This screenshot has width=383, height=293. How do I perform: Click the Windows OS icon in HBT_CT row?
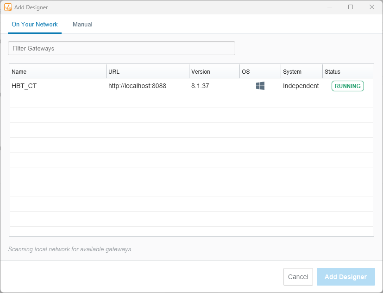(x=260, y=86)
